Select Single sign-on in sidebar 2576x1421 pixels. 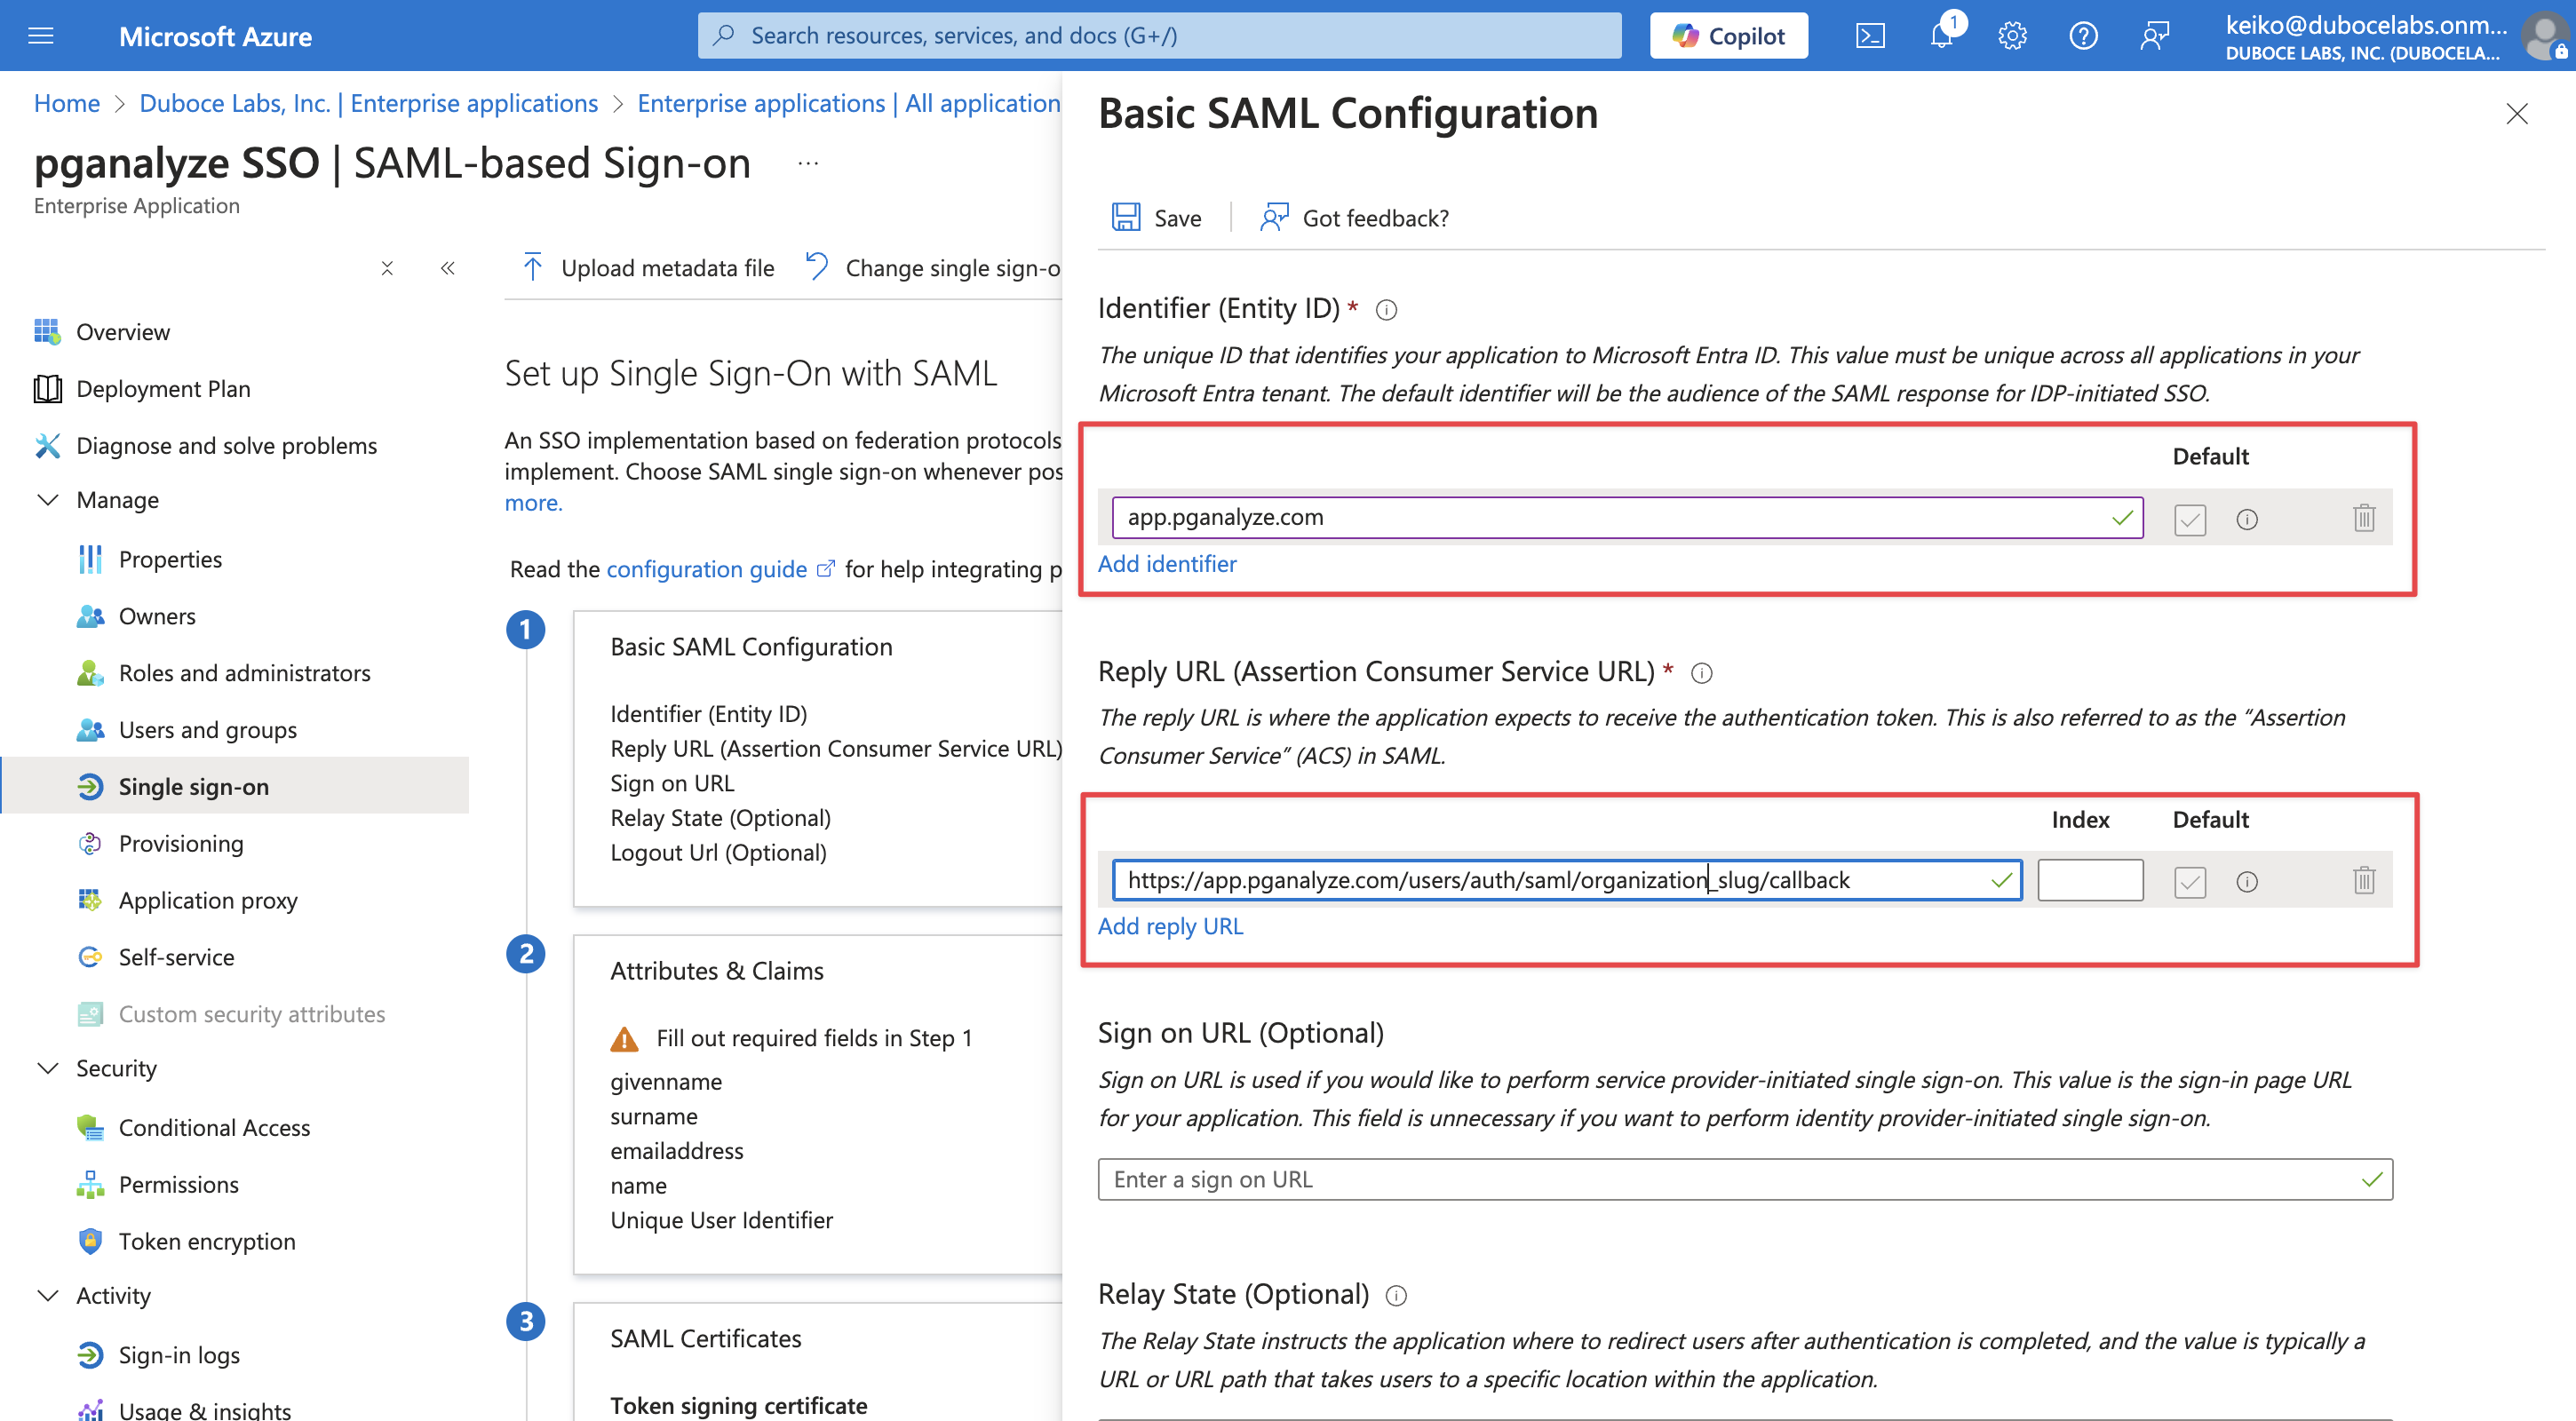click(x=235, y=786)
